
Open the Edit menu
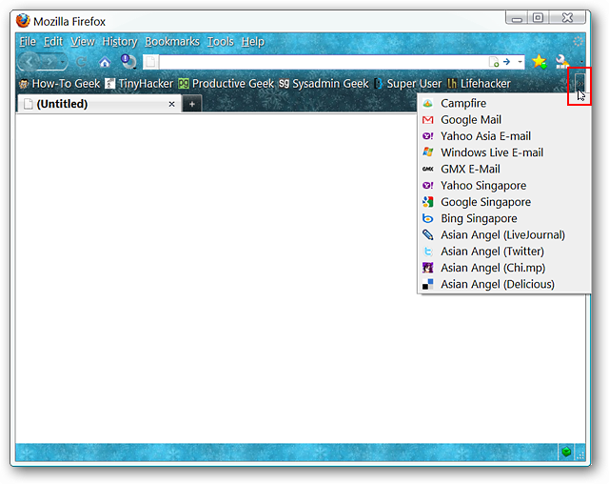coord(53,42)
